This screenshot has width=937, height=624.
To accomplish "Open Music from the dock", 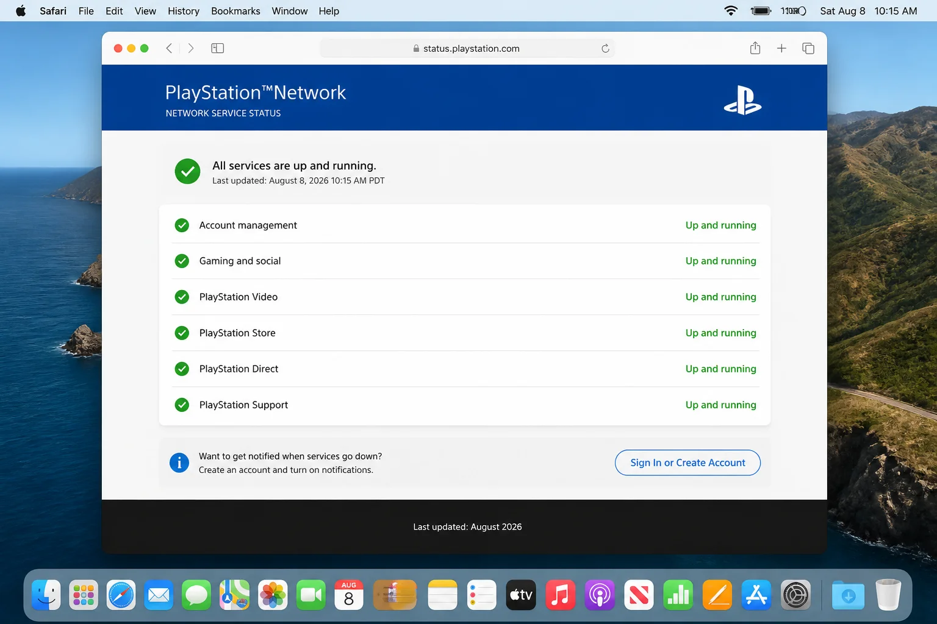I will coord(561,595).
